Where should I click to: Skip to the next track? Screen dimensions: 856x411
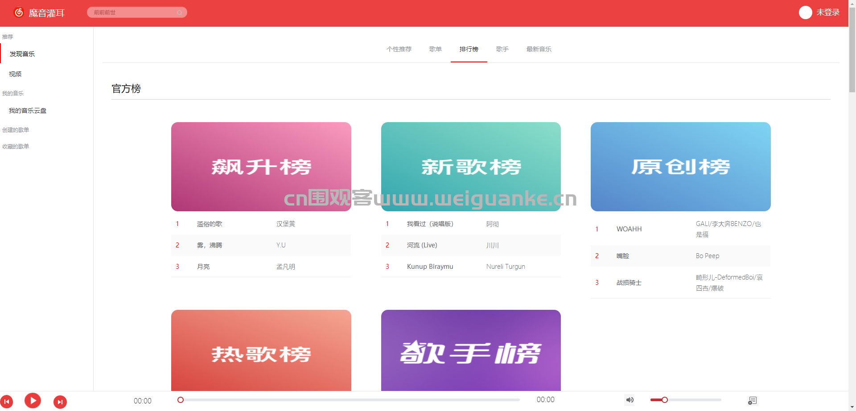(x=60, y=402)
